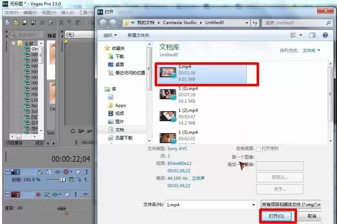
Task: Open the 文件夹 sort-by dropdown
Action: pos(311,51)
